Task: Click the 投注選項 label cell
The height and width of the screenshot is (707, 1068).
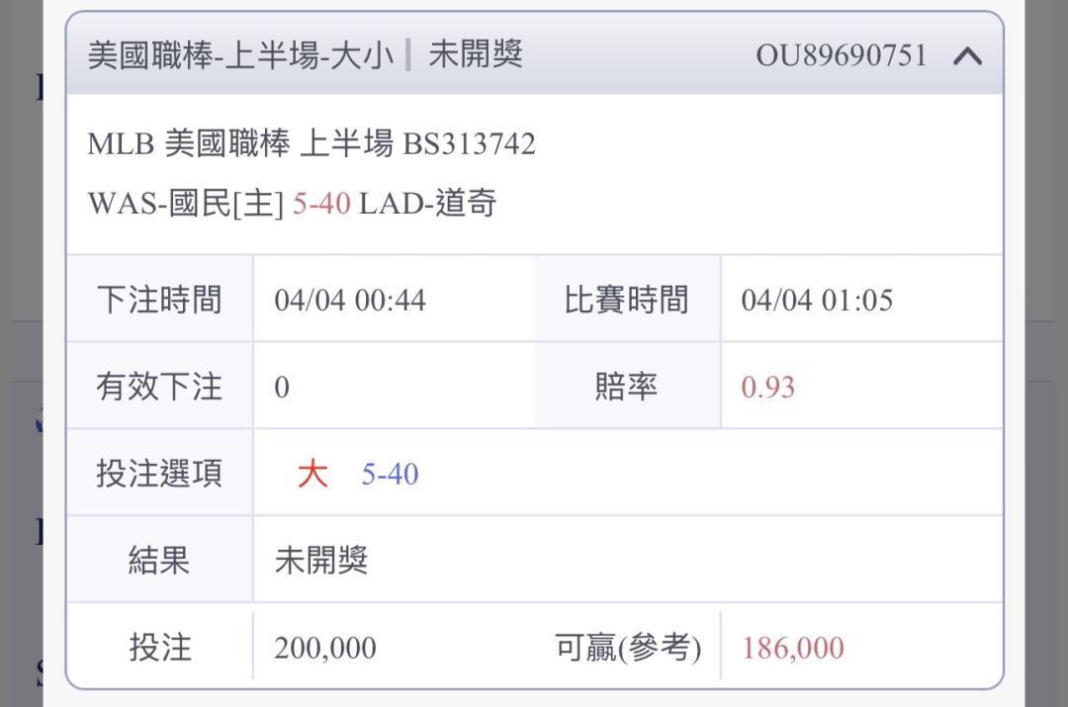Action: [x=159, y=474]
